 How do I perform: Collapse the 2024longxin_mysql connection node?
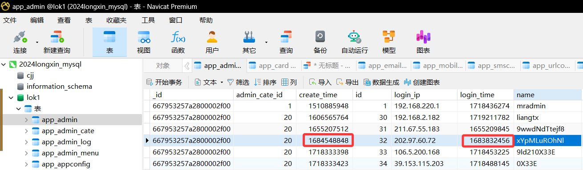[4, 64]
